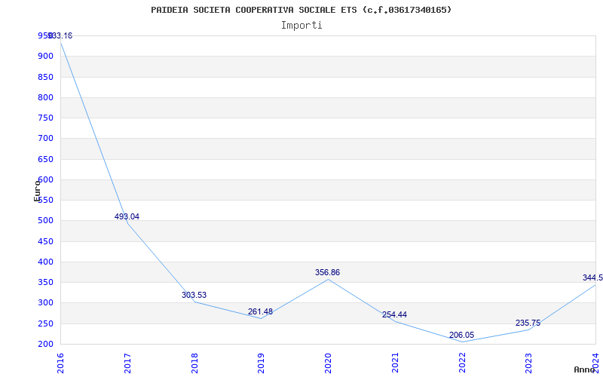Select the Importi subtitle
Viewport: 603px width, 377px height.
[x=301, y=26]
